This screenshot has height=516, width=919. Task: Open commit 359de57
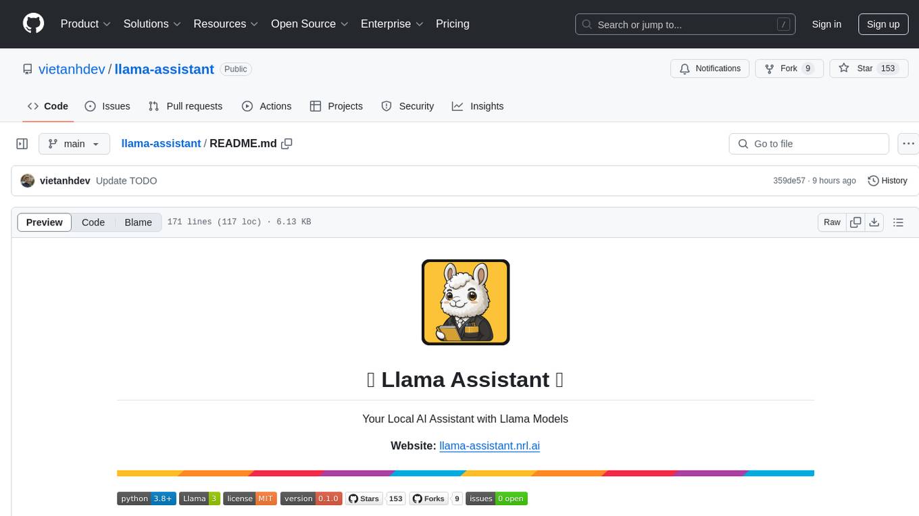tap(789, 181)
